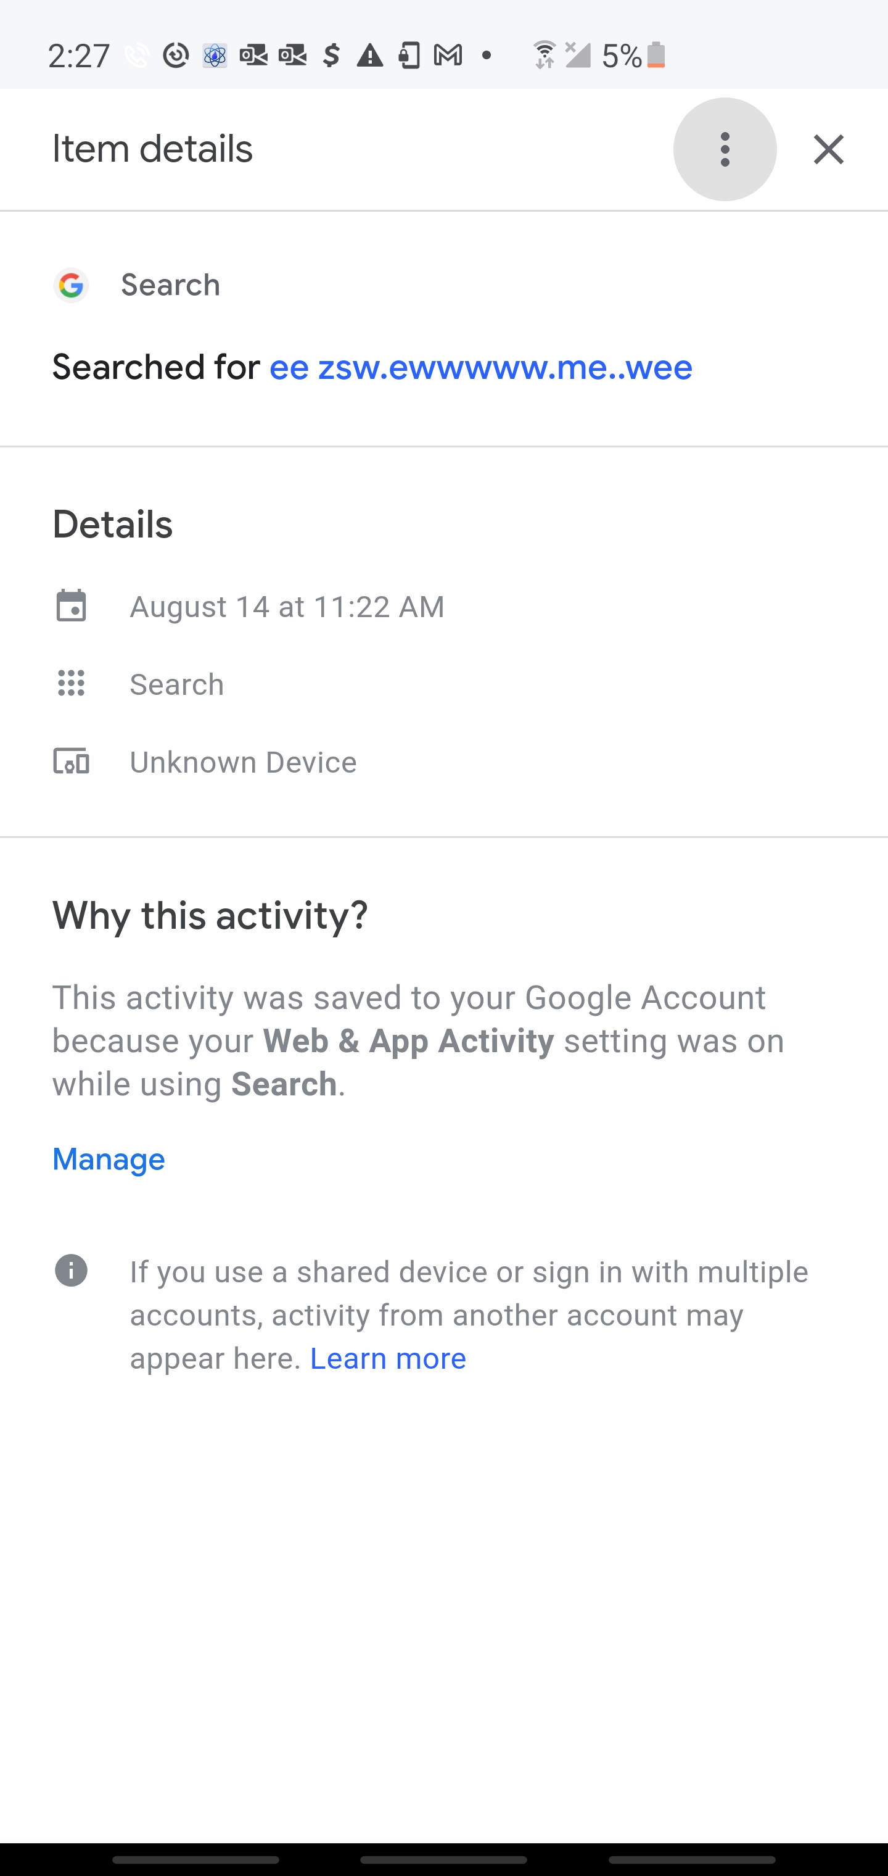The height and width of the screenshot is (1876, 888).
Task: Tap the Wi-Fi status icon
Action: 544,56
